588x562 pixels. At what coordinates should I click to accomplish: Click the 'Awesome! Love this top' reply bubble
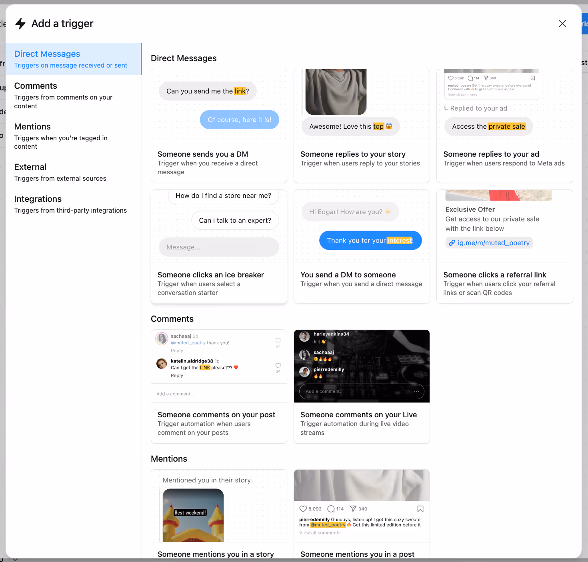[x=350, y=126]
